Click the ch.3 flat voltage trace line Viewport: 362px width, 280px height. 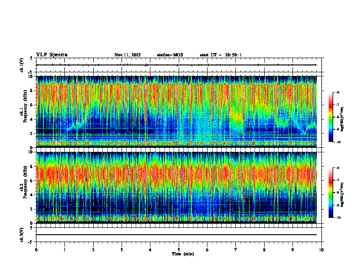click(x=176, y=235)
